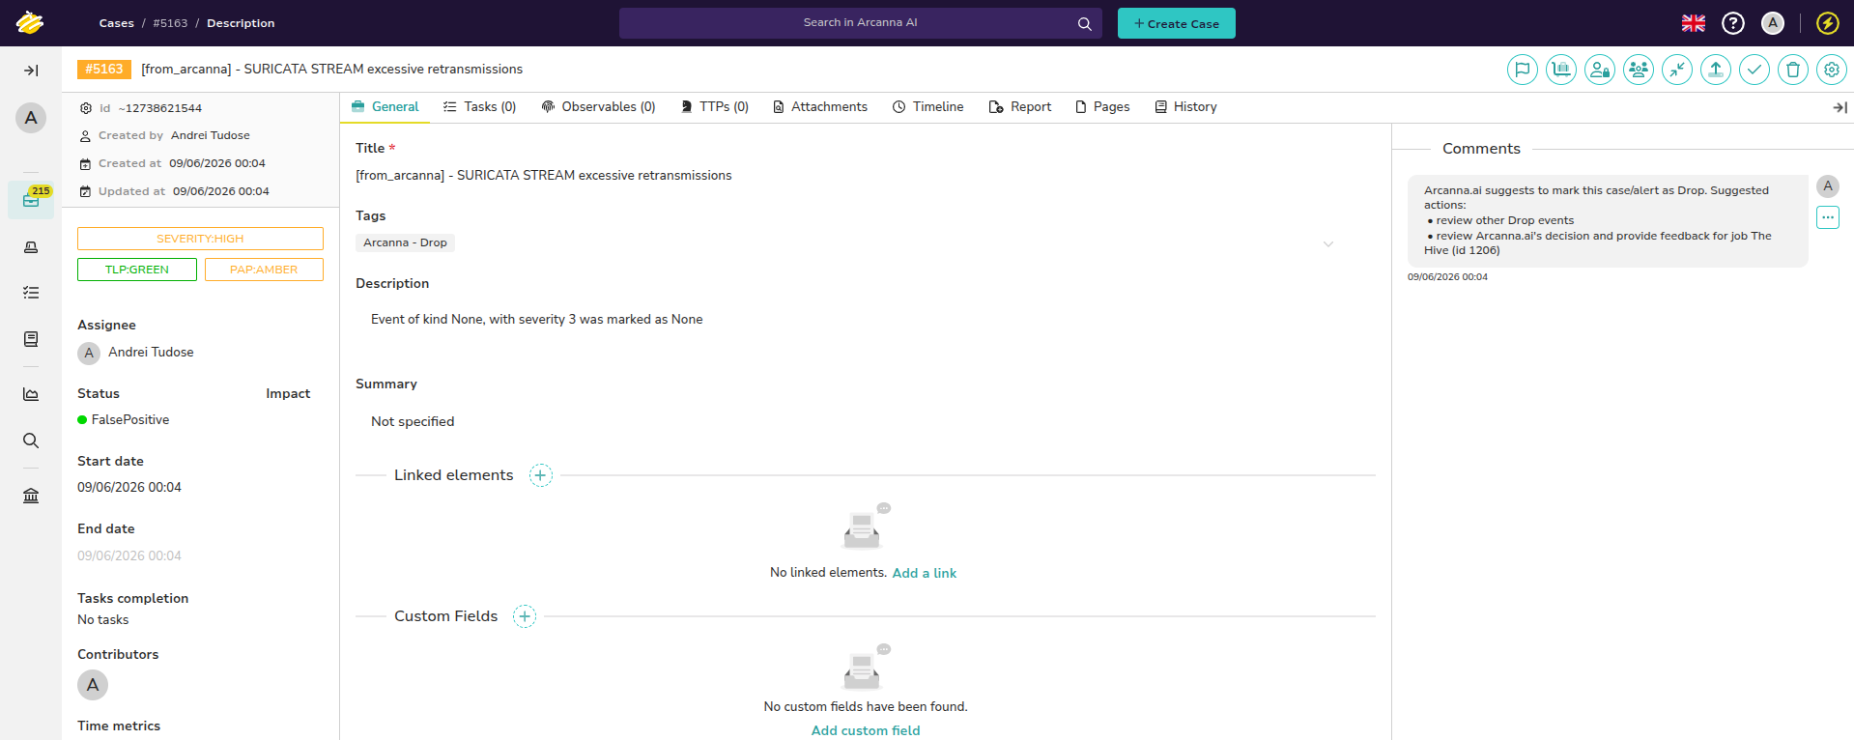Open the group sharing icon in case toolbar
1854x740 pixels.
[1639, 70]
